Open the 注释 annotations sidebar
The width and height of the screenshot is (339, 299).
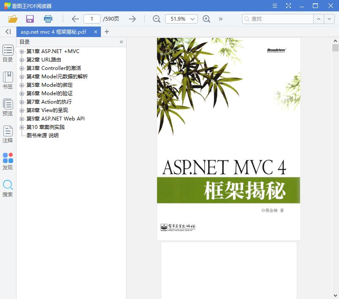8,134
